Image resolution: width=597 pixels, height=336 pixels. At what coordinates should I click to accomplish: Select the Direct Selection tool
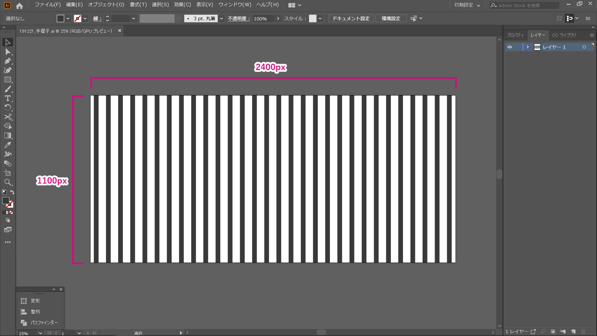coord(8,52)
